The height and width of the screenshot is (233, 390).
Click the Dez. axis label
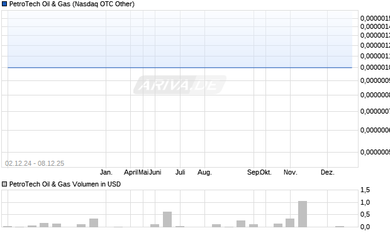pos(328,172)
